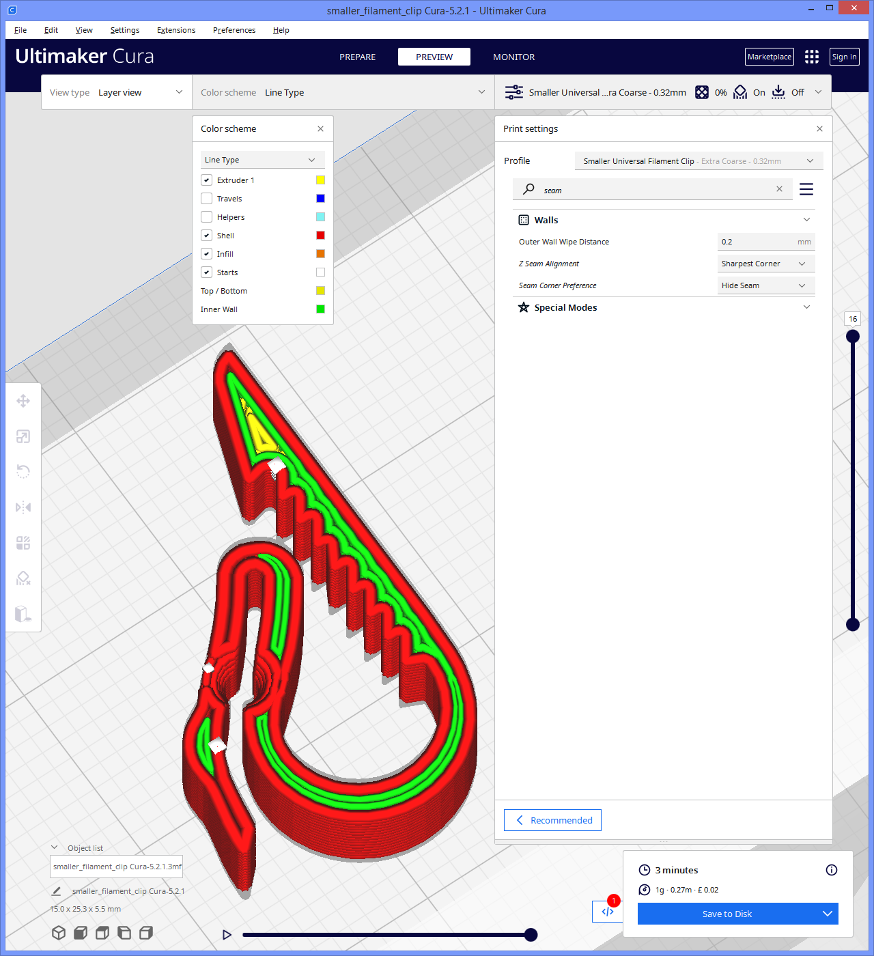Collapse the Walls settings section
874x956 pixels.
[x=806, y=219]
